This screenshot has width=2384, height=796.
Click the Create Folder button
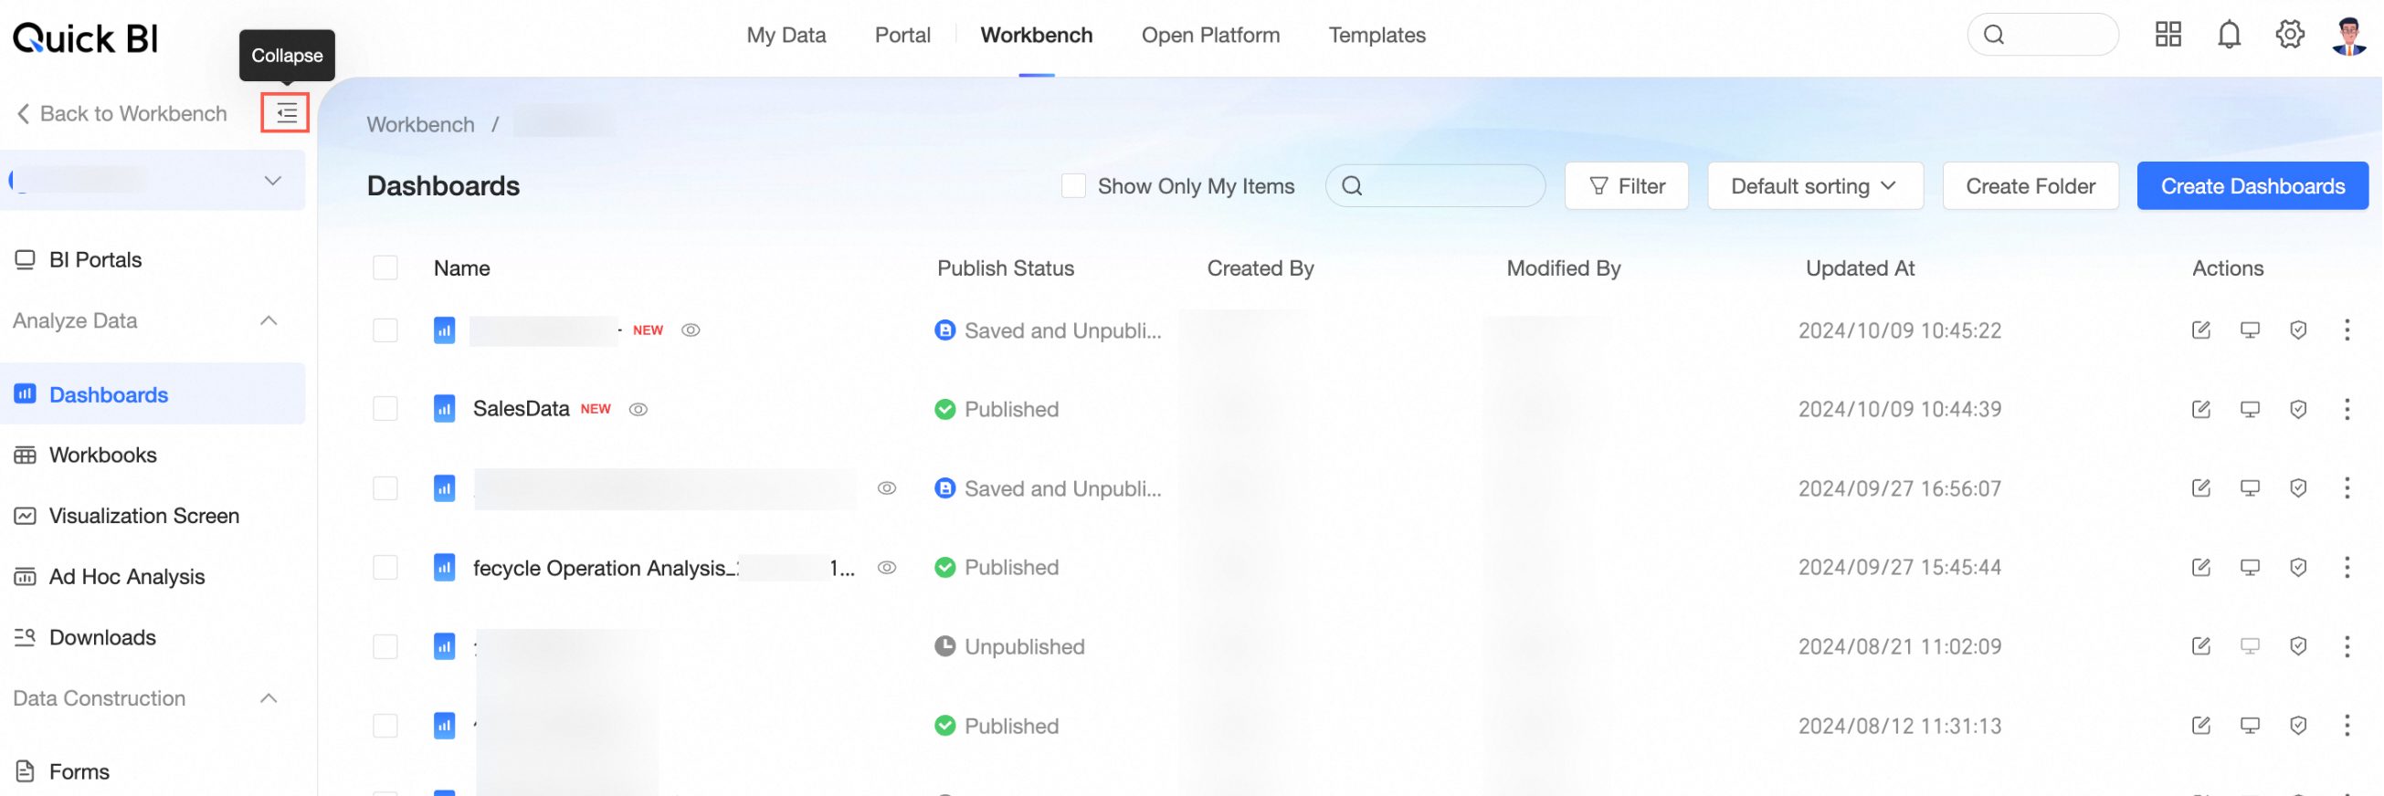point(2030,186)
